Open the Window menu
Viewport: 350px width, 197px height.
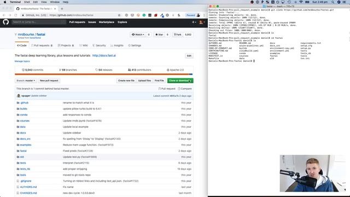[x=55, y=2]
